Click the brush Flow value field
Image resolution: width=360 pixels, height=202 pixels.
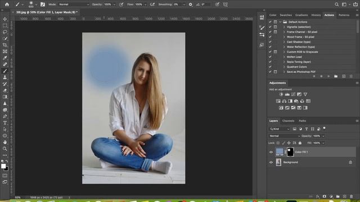point(139,4)
